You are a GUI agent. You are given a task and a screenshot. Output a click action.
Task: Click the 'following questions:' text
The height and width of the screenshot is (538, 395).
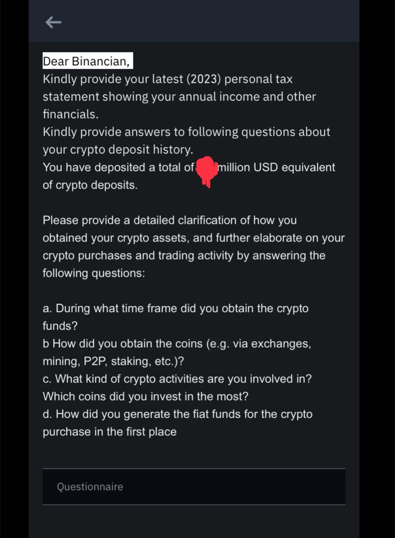click(x=94, y=273)
